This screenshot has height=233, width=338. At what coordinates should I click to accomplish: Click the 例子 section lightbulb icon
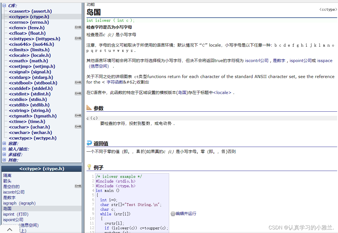89,167
